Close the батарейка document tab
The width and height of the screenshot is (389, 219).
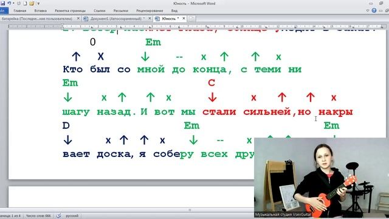(78, 18)
